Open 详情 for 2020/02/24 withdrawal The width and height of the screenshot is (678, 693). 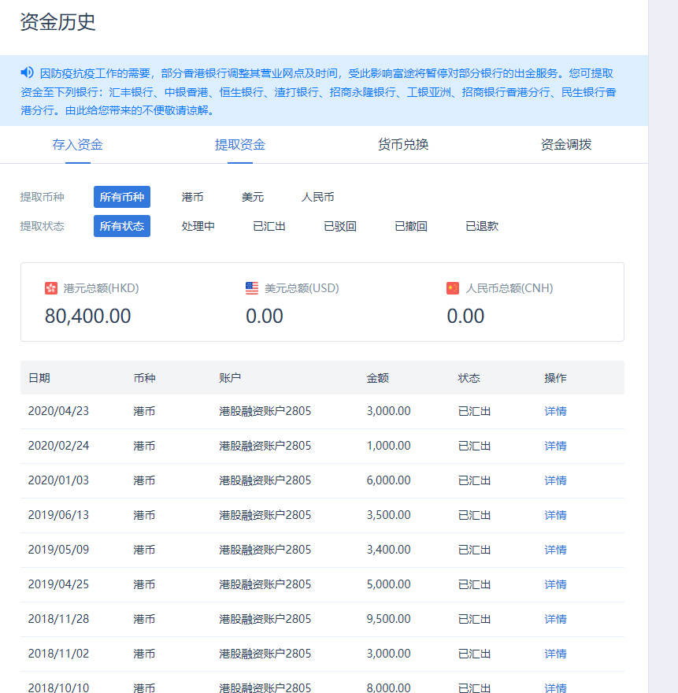coord(556,446)
